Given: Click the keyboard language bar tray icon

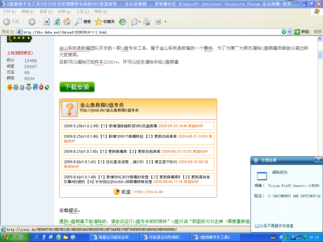Looking at the screenshot, I should coord(273,238).
